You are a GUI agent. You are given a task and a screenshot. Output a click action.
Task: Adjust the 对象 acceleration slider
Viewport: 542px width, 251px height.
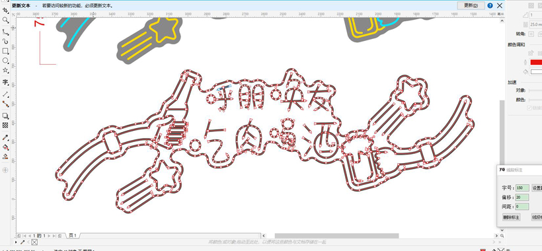click(535, 90)
